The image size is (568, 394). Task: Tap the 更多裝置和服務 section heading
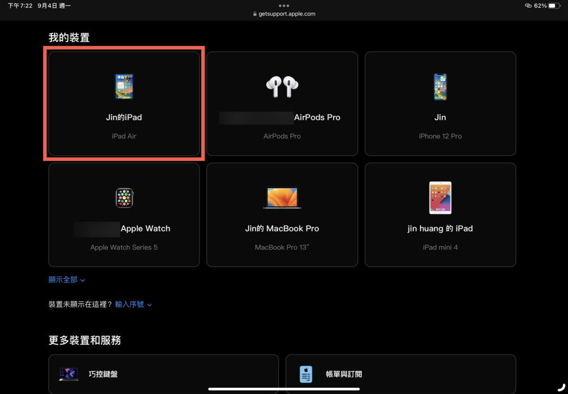(85, 340)
